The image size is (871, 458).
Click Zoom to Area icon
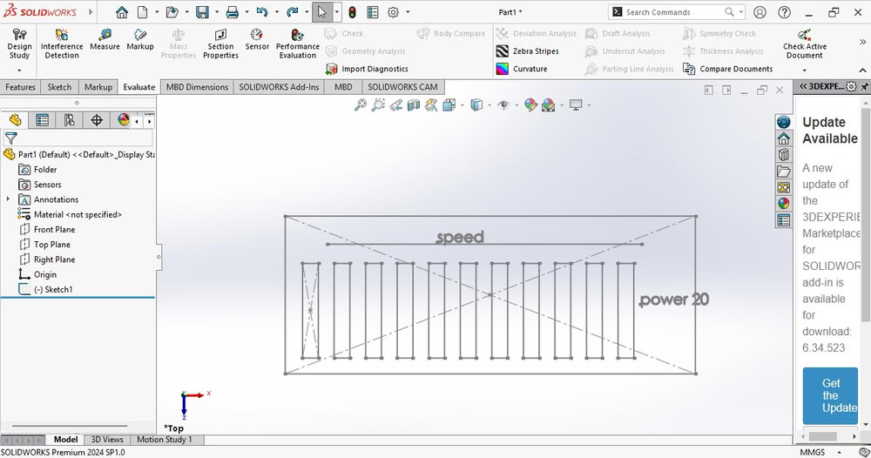click(x=378, y=105)
